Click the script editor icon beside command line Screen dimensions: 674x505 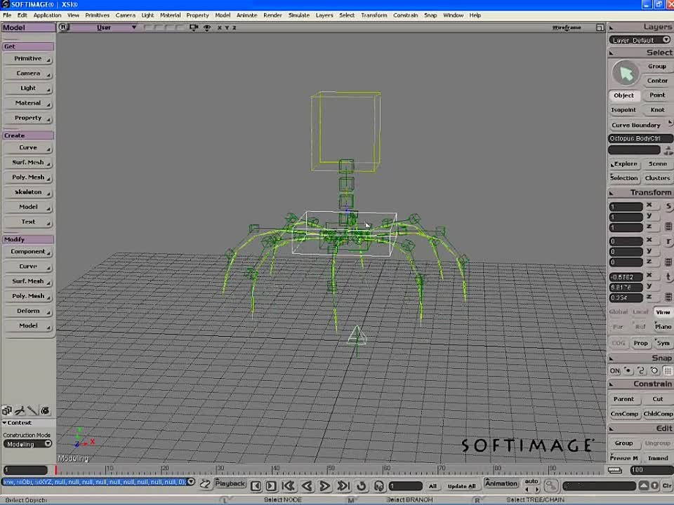pos(205,484)
